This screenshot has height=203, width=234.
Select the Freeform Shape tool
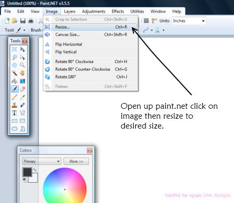pos(22,129)
